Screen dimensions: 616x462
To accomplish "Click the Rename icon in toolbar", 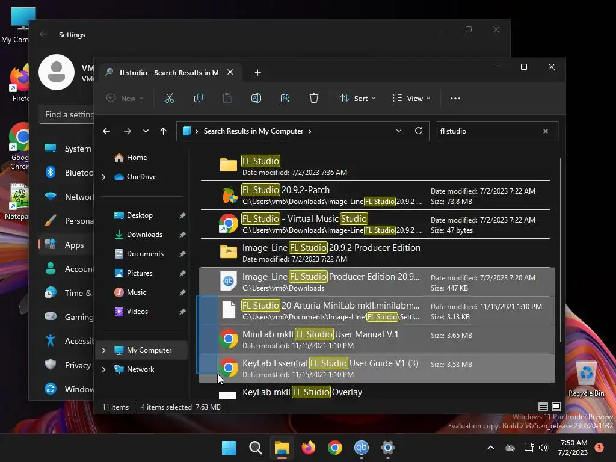I will tap(256, 98).
